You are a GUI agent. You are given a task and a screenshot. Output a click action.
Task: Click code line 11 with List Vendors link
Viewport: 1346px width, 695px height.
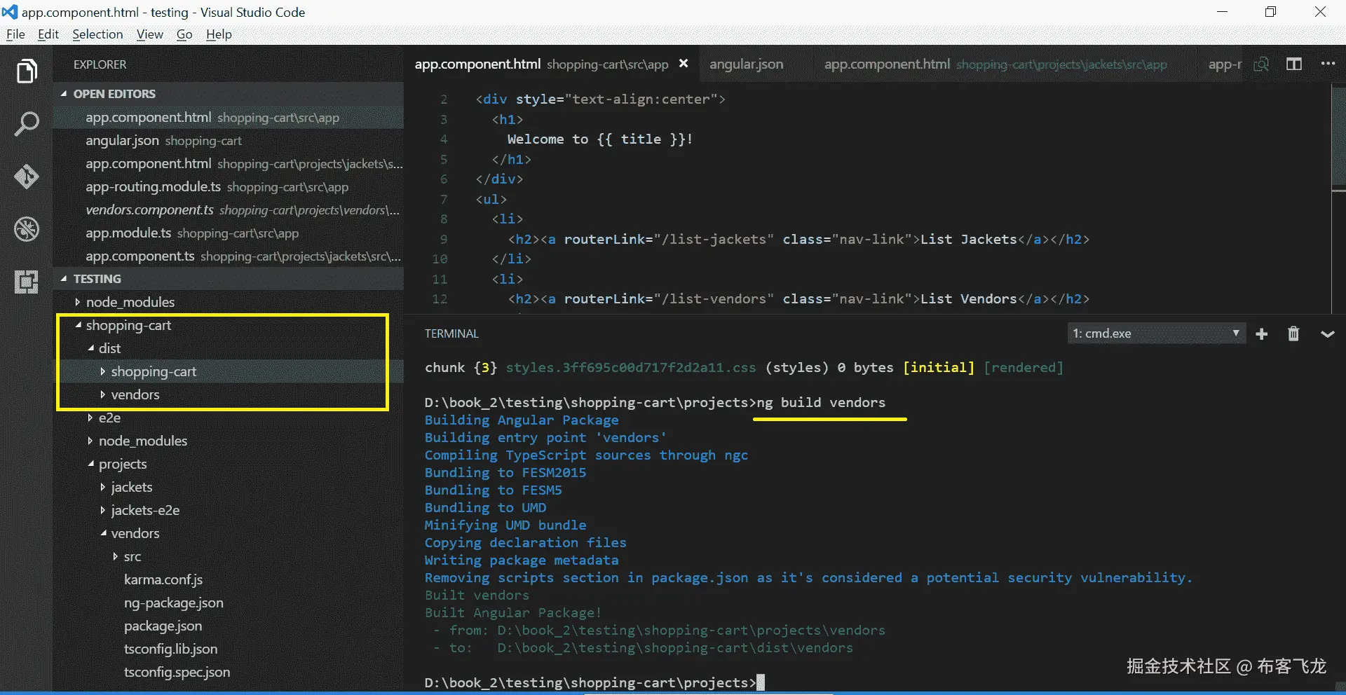coord(799,298)
